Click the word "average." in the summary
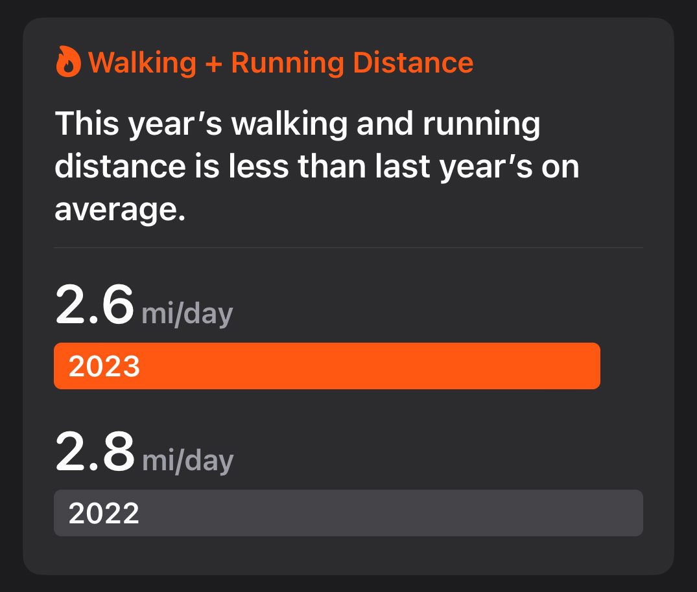 pos(120,210)
